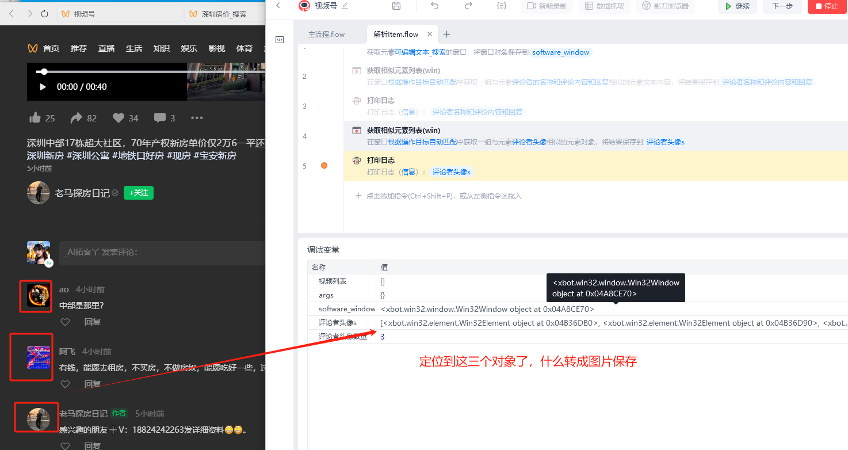848x450 pixels.
Task: Click the save disk icon in toolbar
Action: pos(396,6)
